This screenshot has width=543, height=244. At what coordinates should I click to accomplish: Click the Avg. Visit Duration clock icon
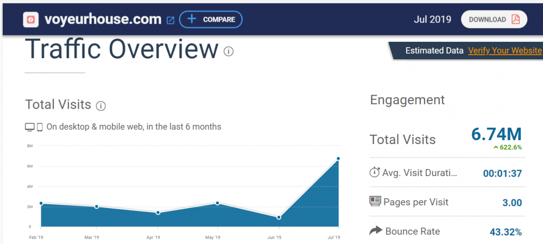tap(375, 173)
